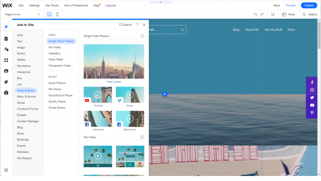
Task: Click About Me in site navigation
Action: [x=252, y=30]
